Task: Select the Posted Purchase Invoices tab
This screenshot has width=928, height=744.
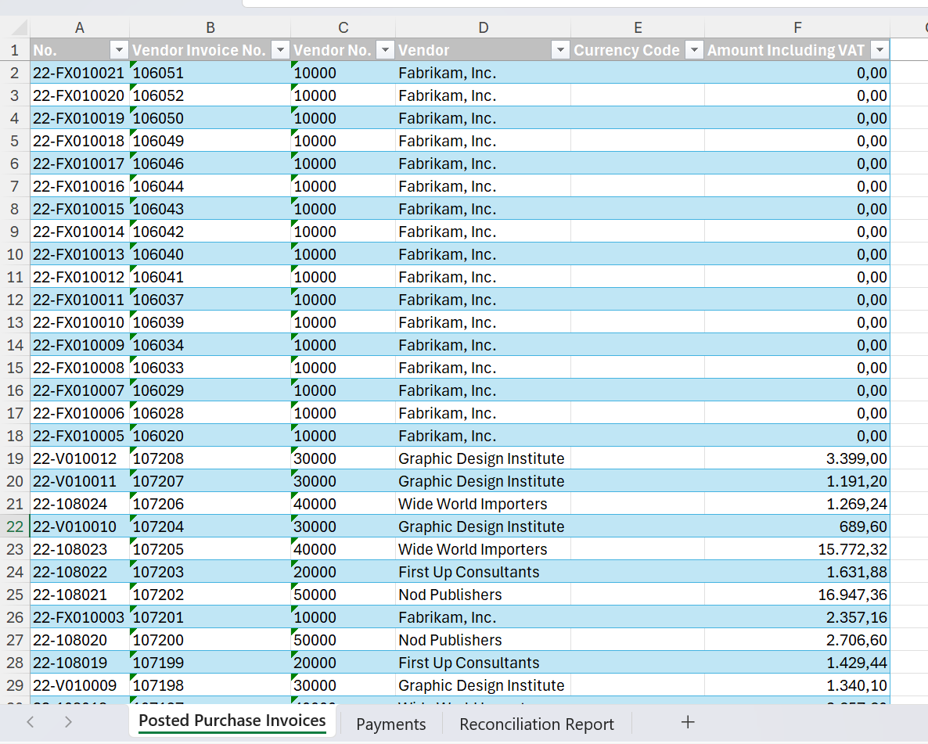Action: [232, 721]
